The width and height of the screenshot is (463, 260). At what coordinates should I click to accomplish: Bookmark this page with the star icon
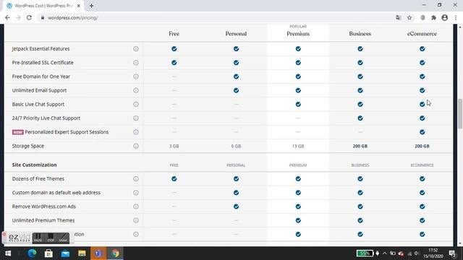pyautogui.click(x=409, y=17)
